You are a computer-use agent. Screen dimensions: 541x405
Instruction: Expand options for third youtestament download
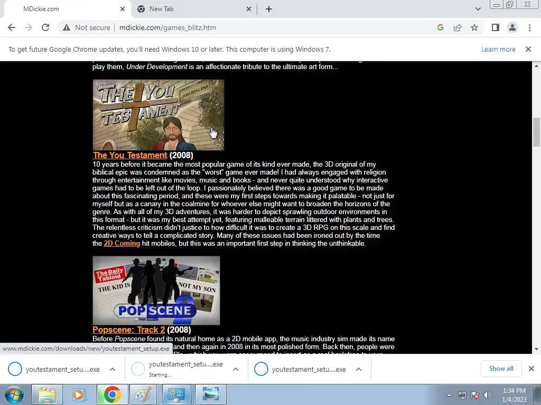pyautogui.click(x=359, y=369)
